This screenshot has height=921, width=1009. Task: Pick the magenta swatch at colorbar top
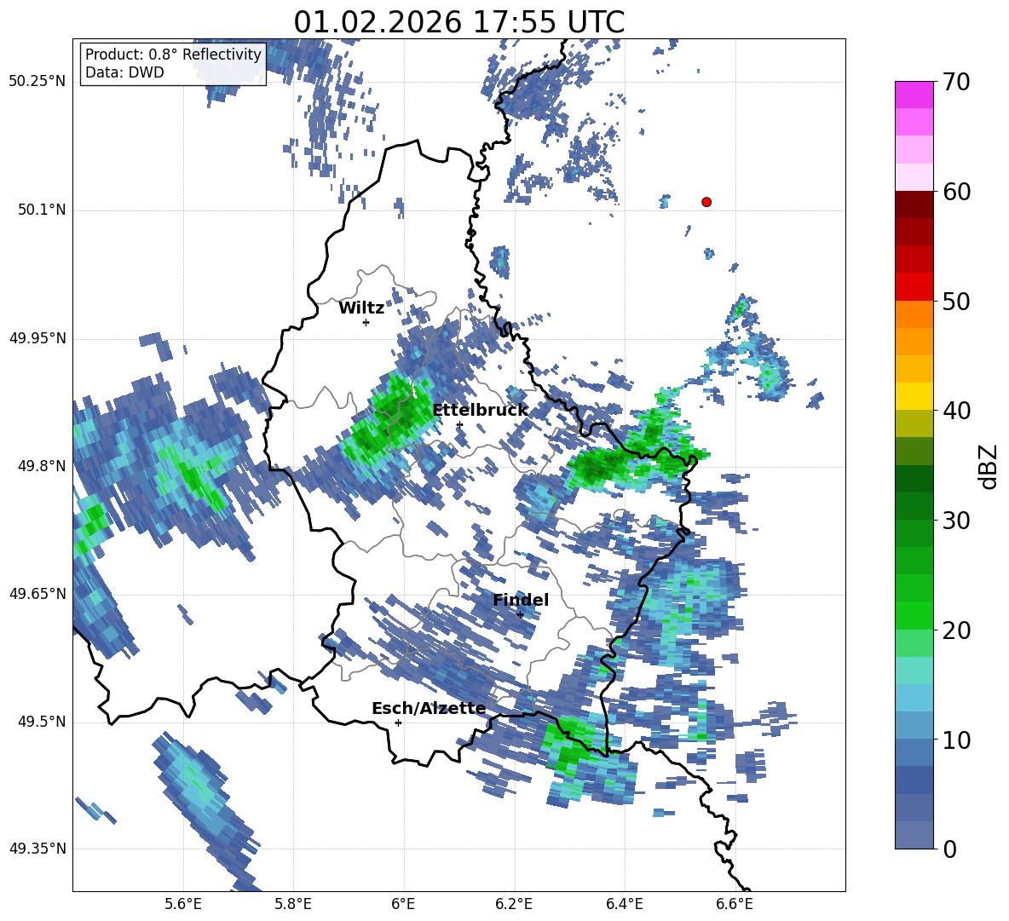pyautogui.click(x=914, y=95)
